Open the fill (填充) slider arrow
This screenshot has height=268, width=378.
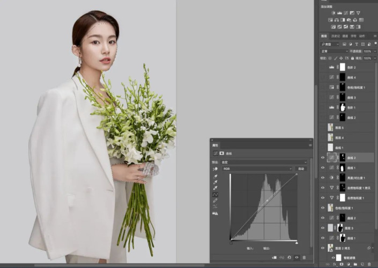point(375,58)
